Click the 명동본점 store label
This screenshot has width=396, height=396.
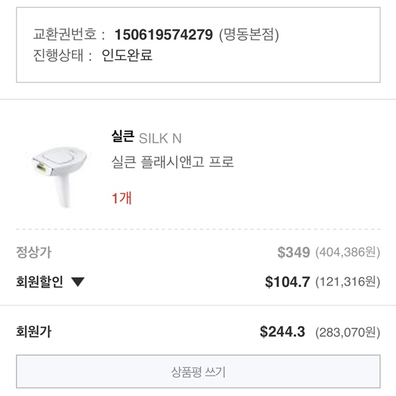(x=249, y=35)
